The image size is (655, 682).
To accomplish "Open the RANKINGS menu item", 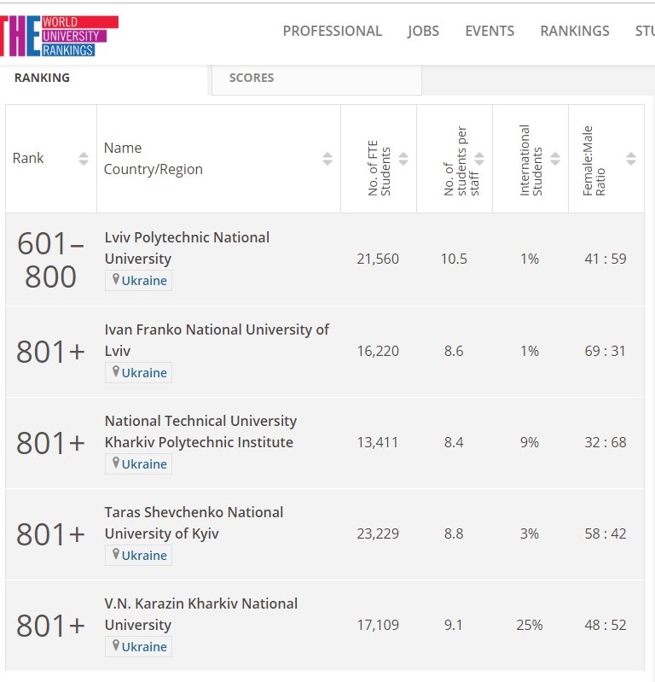I will tap(575, 32).
